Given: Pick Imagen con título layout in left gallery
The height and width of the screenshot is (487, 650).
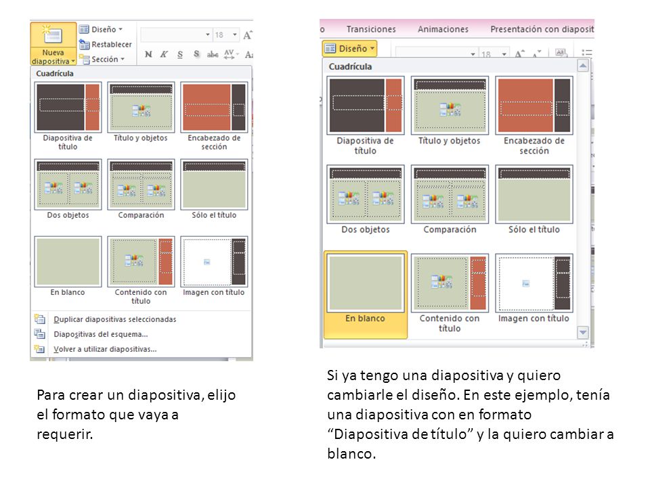Looking at the screenshot, I should point(214,266).
